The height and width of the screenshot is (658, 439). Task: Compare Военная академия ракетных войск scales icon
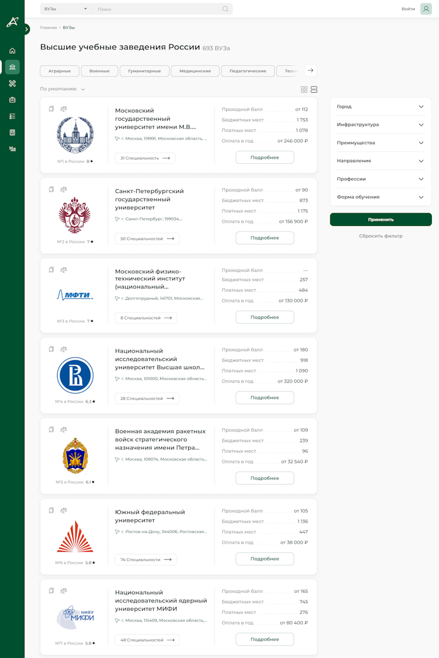(x=64, y=430)
